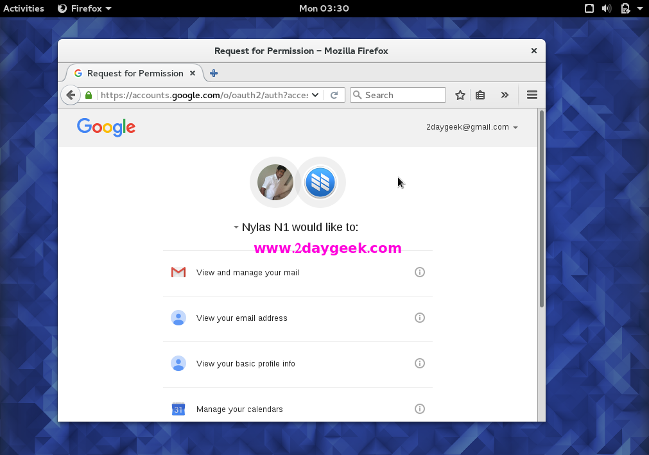Click the info icon for Manage your calendars

point(420,409)
